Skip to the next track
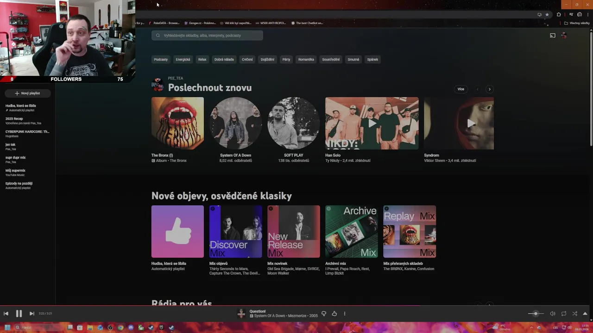Screen dimensions: 593x333 tap(32, 314)
